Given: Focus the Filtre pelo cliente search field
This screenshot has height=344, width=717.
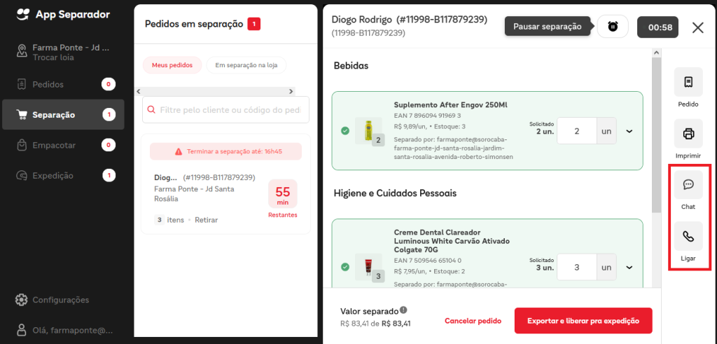Looking at the screenshot, I should tap(225, 110).
